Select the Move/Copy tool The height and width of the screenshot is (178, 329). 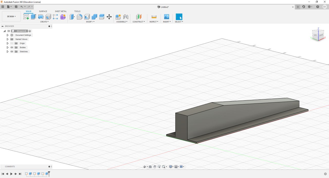coord(109,17)
